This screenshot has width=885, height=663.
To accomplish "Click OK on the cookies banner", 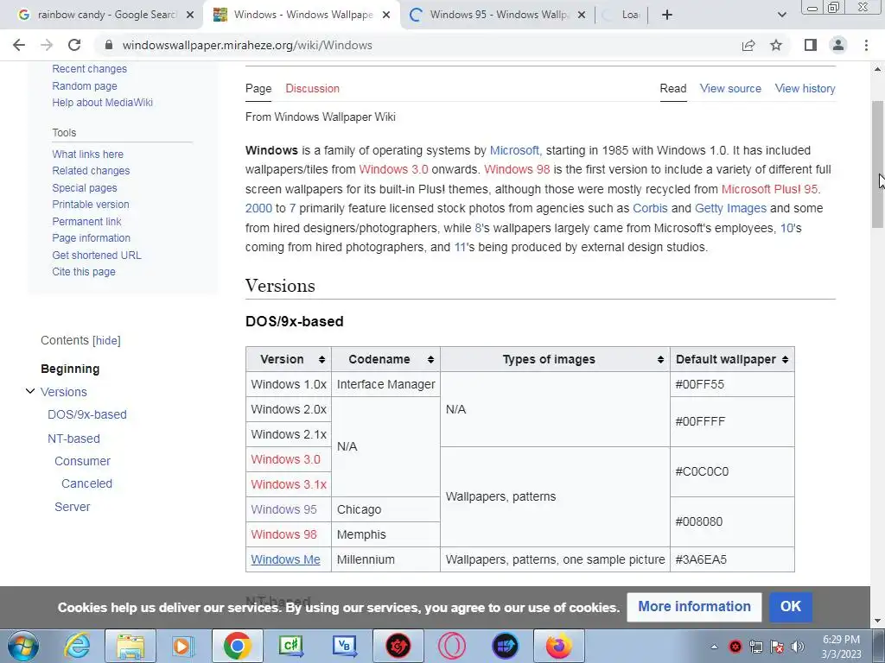I will 790,607.
